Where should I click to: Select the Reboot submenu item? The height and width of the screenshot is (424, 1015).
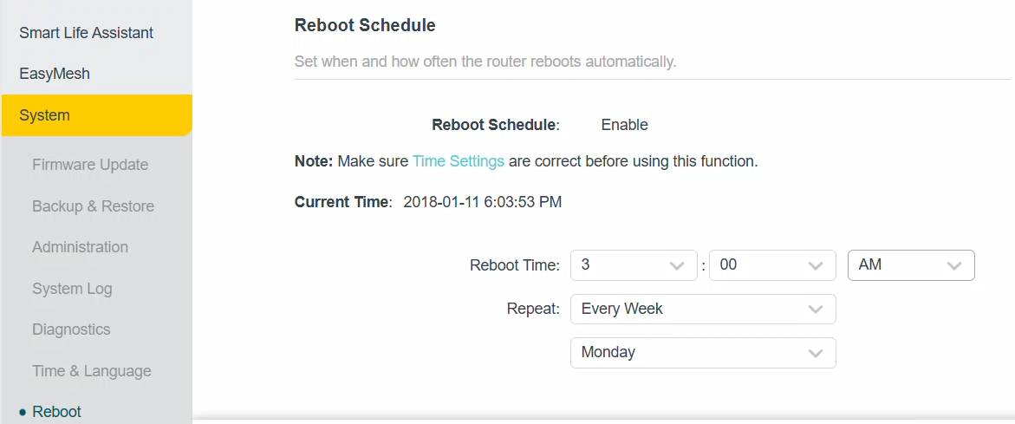pyautogui.click(x=56, y=412)
